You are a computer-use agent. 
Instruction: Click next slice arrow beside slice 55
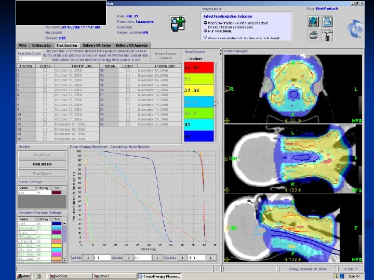[x=300, y=120]
